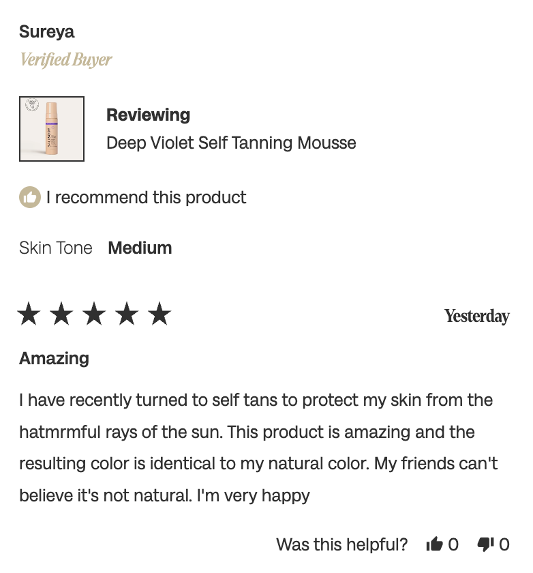Open Deep Violet Self Tanning Mousse link

point(231,143)
